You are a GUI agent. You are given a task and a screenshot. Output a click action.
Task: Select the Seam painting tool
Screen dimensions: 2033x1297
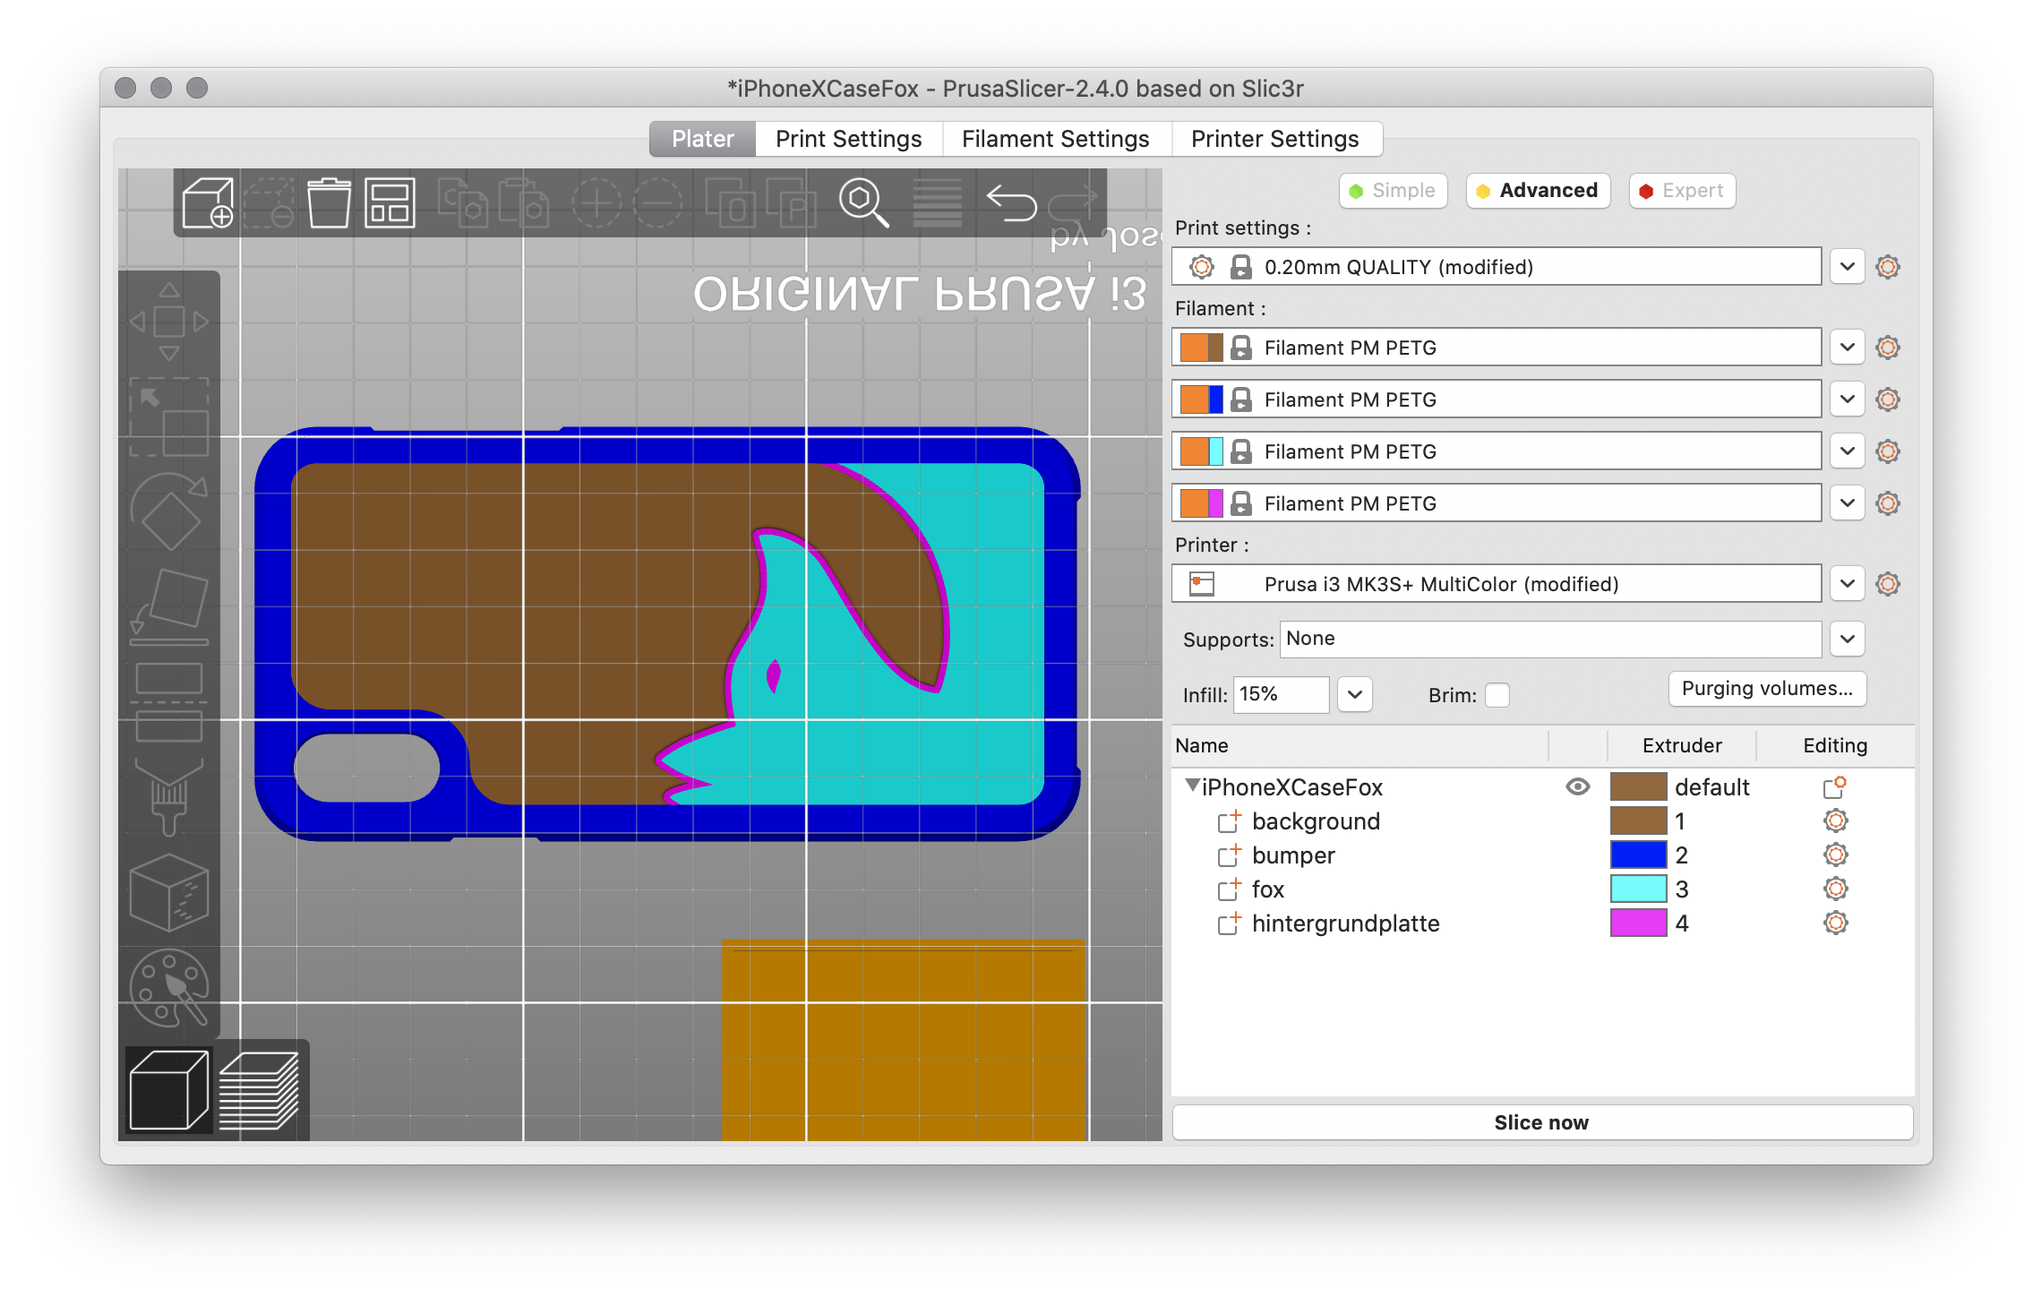169,892
